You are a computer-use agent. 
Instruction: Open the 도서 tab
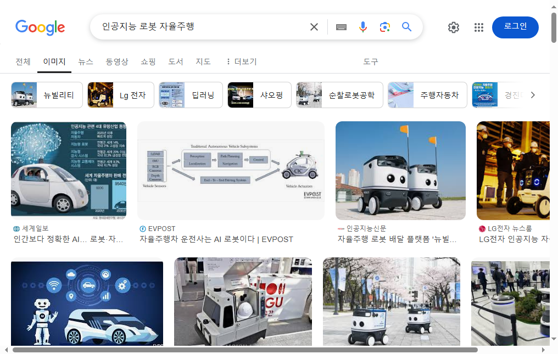tap(175, 61)
